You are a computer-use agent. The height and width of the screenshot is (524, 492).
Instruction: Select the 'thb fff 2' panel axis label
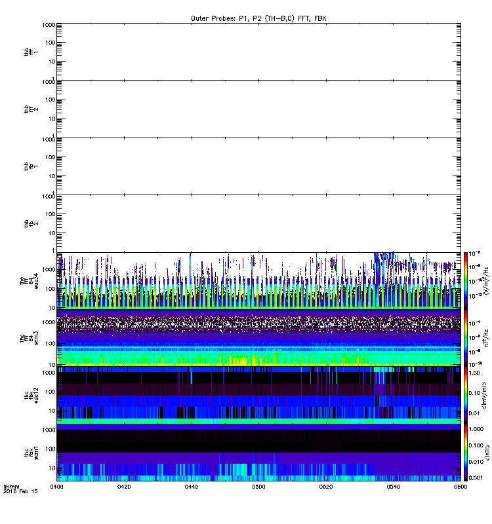point(31,109)
